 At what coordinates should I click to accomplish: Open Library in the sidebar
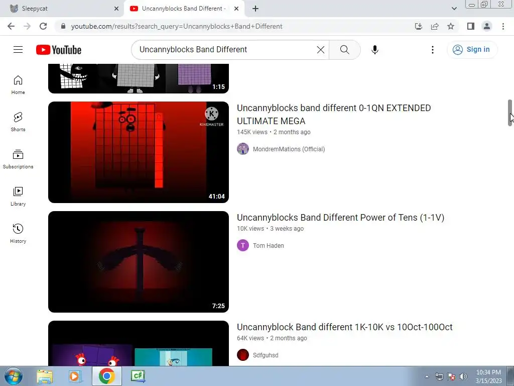click(x=18, y=197)
